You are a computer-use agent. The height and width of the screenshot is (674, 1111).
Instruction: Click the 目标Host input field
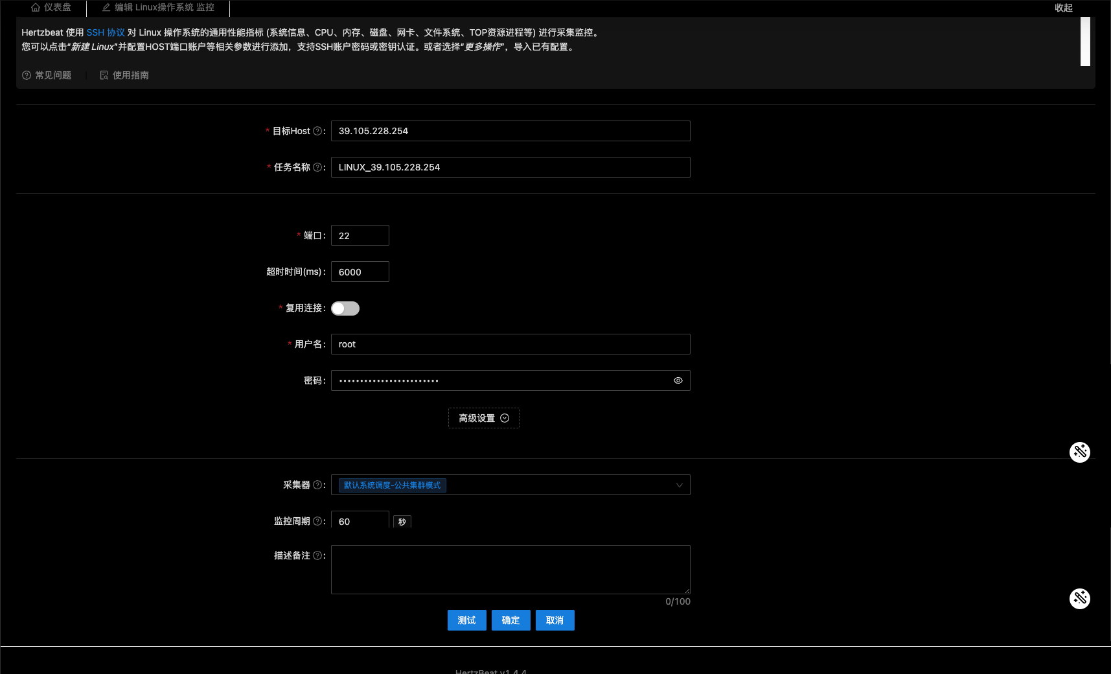click(510, 131)
